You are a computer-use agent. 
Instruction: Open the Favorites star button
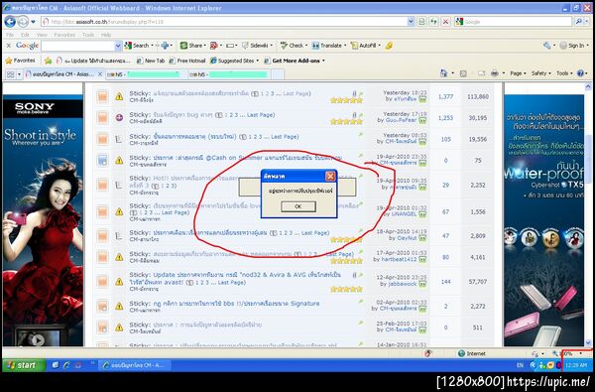click(20, 61)
